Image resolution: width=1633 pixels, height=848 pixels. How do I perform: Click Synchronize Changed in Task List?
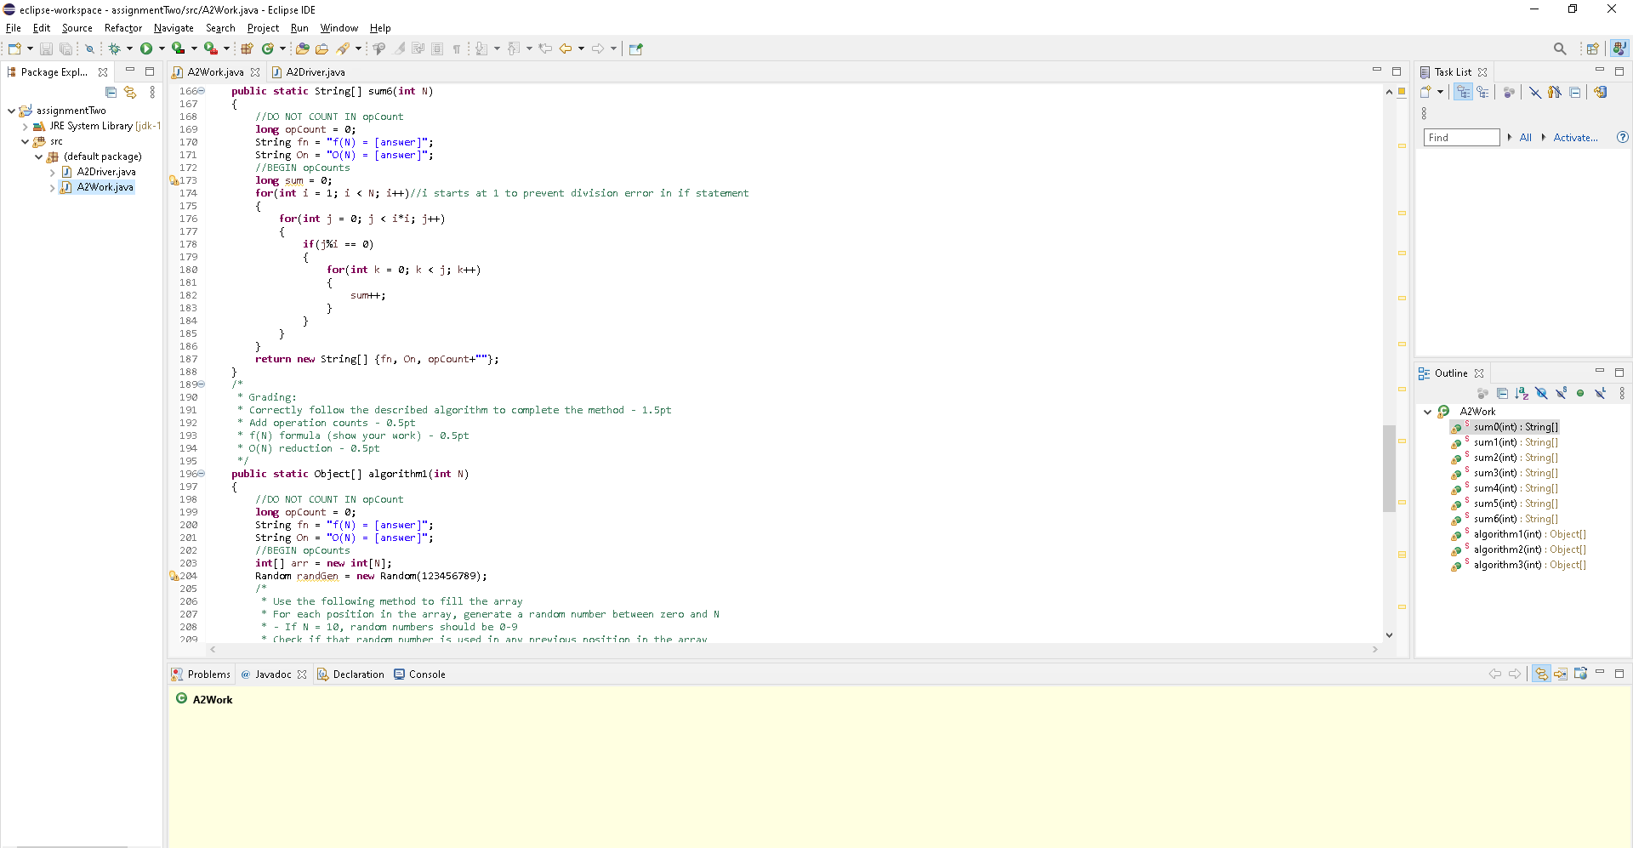[x=1601, y=92]
